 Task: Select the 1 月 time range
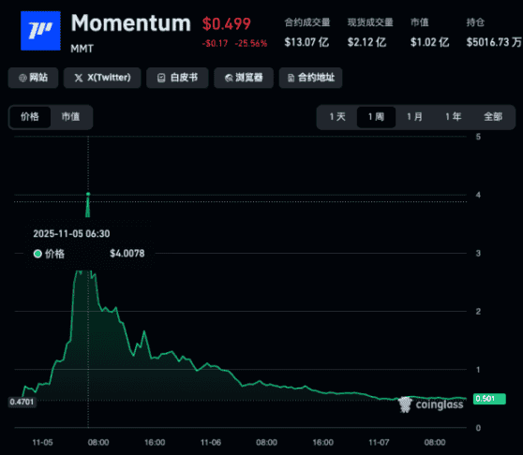pyautogui.click(x=414, y=117)
